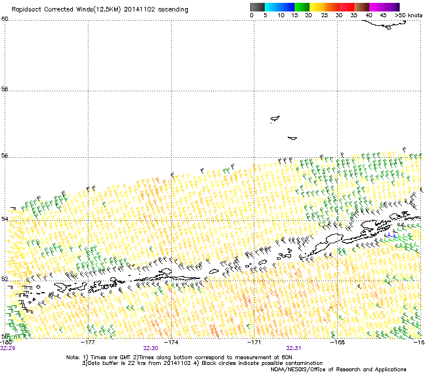425x373 pixels.
Task: Click the 'Data buffer is 22 hrs' note line
Action: pos(202,363)
